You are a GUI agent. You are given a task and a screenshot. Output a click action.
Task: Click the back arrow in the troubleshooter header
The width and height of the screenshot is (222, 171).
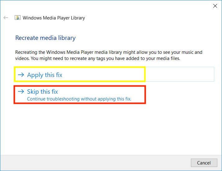[6, 18]
